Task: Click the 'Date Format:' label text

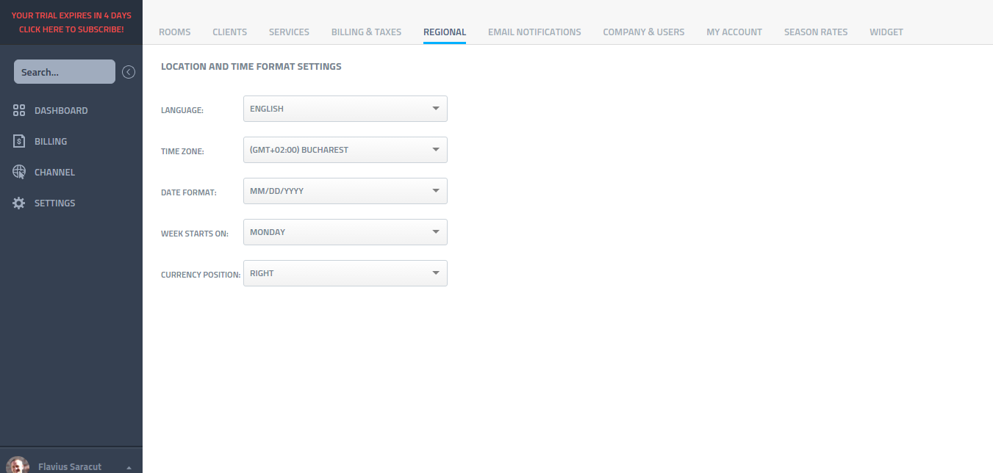Action: pos(189,192)
